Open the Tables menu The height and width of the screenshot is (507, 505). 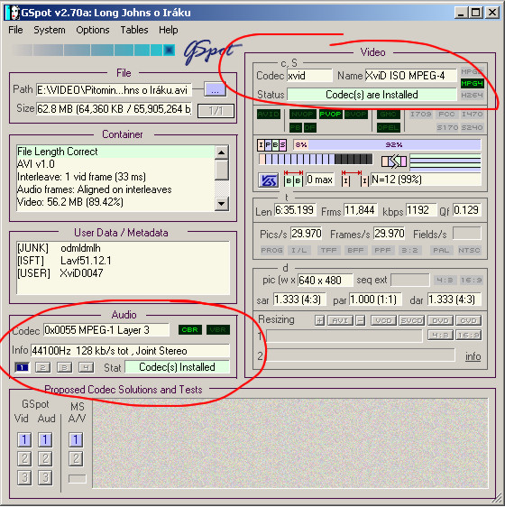[x=134, y=30]
